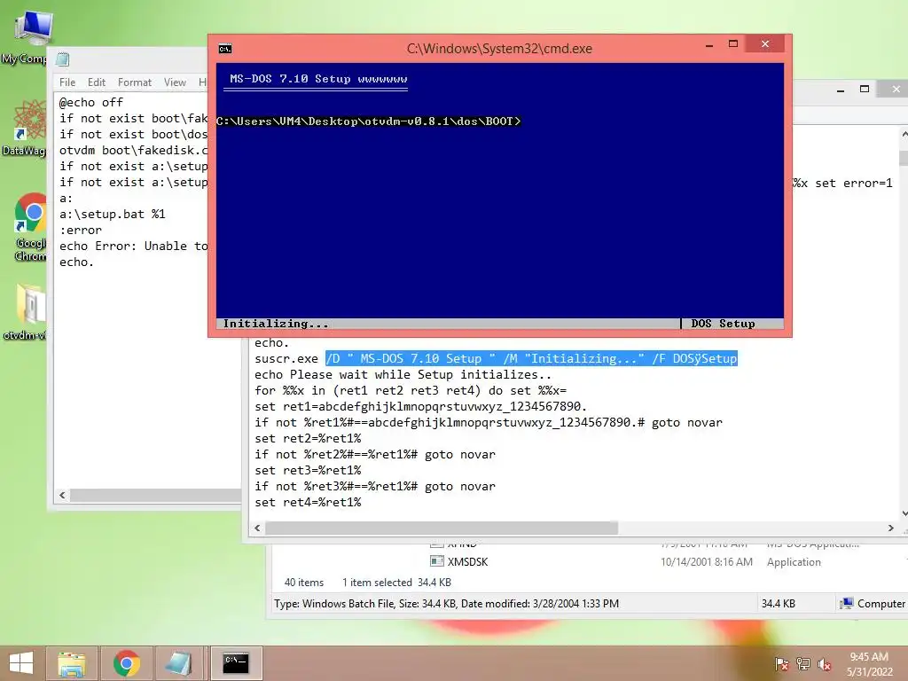Click the 'for %%x in (ret1 ret2 ret3 ret4)' line
The height and width of the screenshot is (681, 908).
coord(411,390)
